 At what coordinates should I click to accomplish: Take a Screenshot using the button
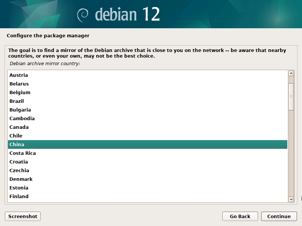coord(23,216)
